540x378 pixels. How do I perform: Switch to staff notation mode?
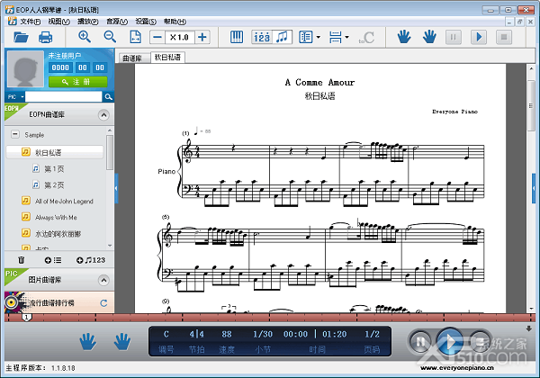(x=283, y=37)
